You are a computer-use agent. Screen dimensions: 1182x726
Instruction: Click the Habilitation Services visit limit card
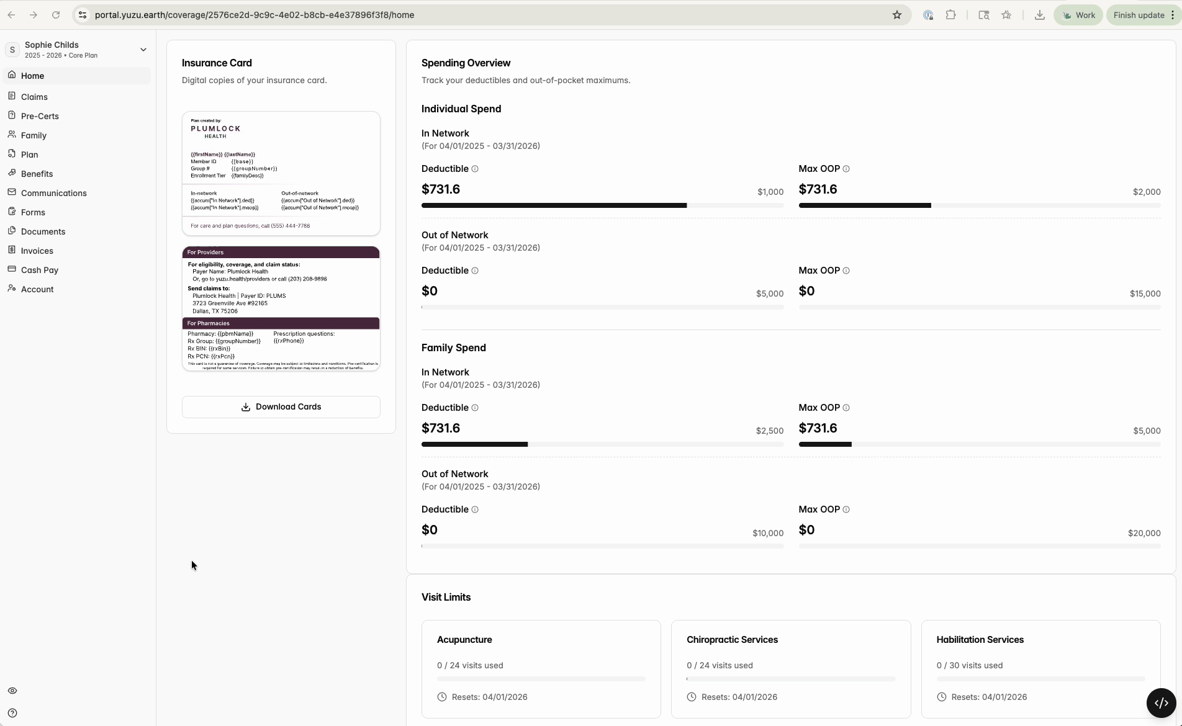[1041, 669]
